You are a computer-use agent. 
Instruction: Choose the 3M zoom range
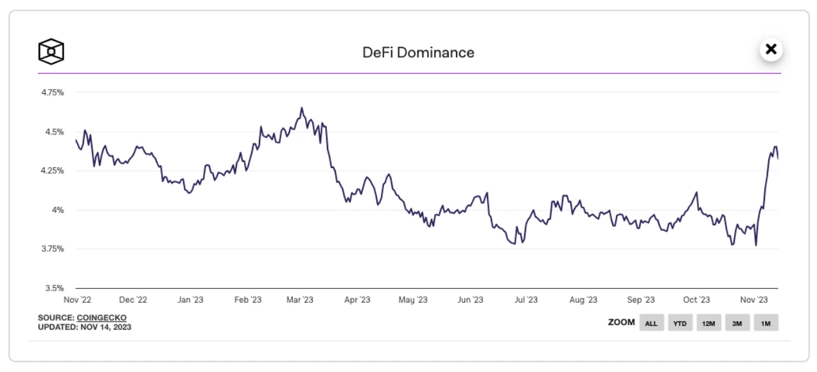click(x=737, y=323)
